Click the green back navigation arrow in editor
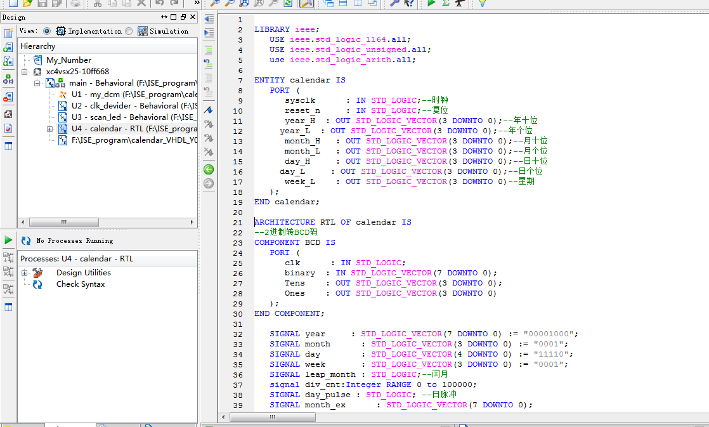This screenshot has height=427, width=709. (209, 169)
